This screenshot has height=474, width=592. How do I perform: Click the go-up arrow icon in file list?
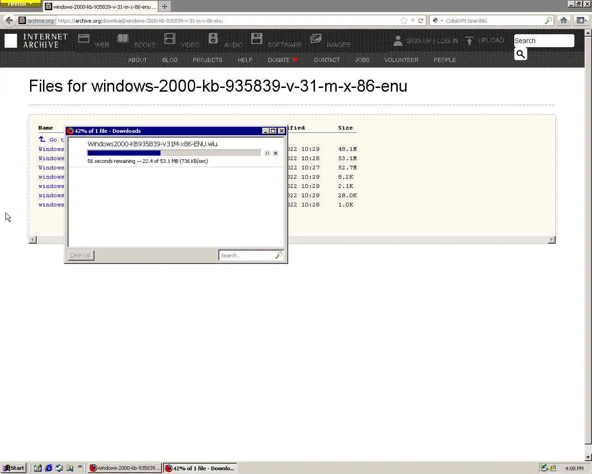point(42,139)
